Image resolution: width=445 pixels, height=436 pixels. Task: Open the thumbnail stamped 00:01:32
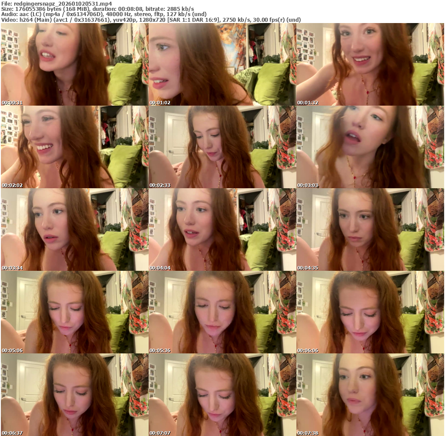370,64
